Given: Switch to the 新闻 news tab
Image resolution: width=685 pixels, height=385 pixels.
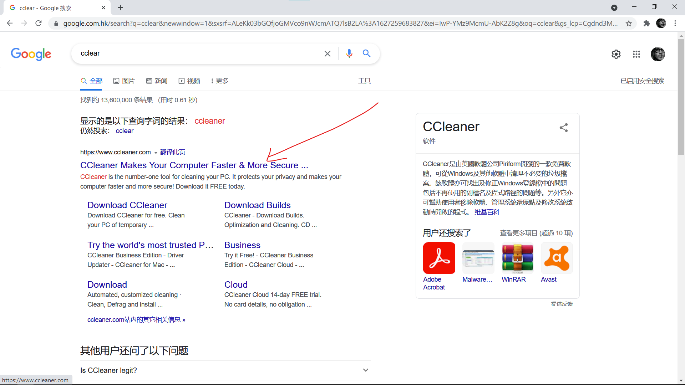Looking at the screenshot, I should click(x=157, y=81).
